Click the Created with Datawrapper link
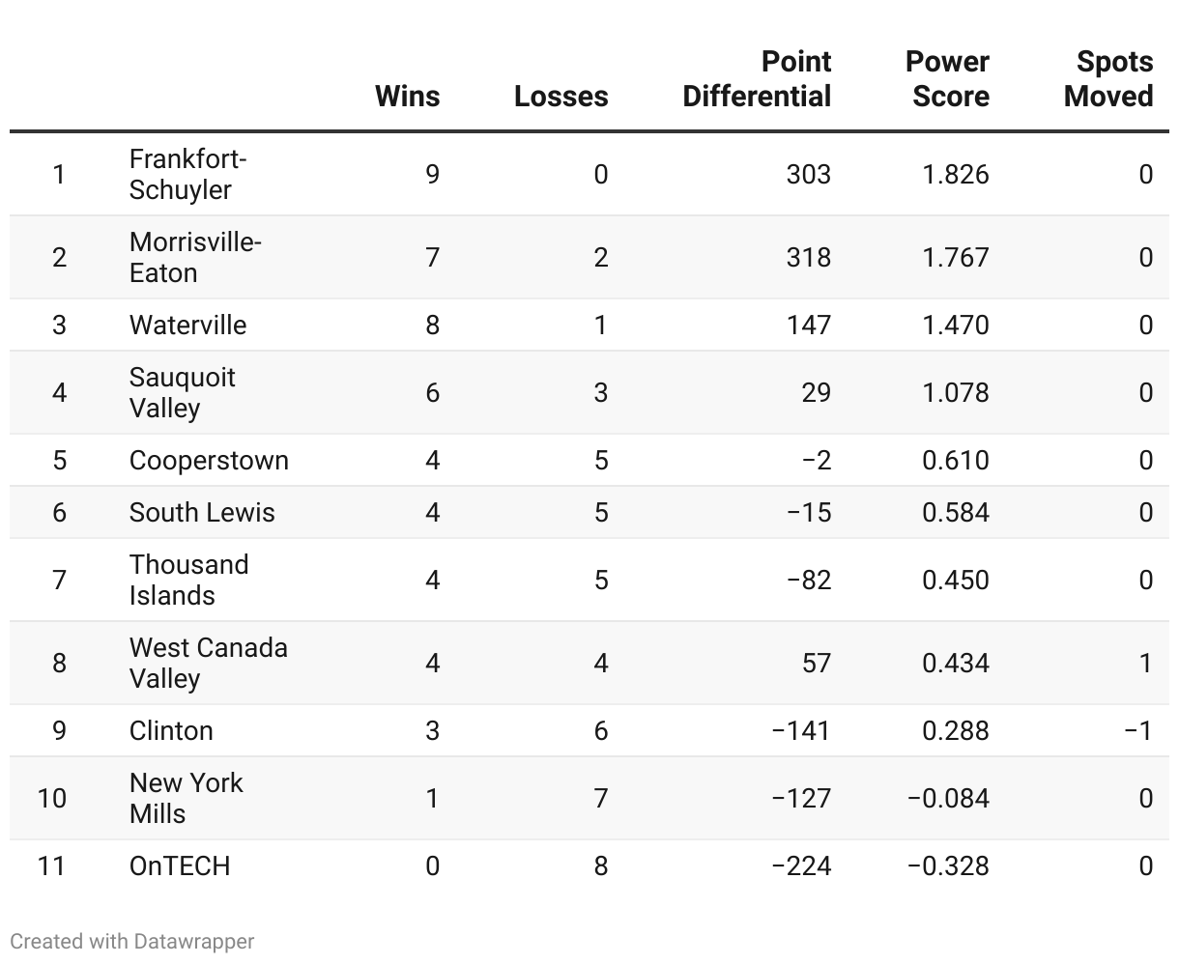The height and width of the screenshot is (964, 1179). (x=132, y=941)
